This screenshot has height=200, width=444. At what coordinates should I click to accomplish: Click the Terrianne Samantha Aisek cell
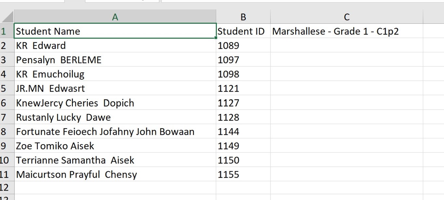pos(115,160)
